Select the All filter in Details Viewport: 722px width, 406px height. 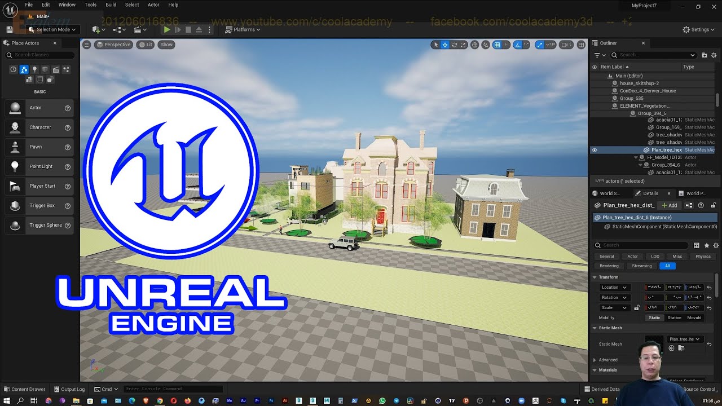click(x=667, y=266)
